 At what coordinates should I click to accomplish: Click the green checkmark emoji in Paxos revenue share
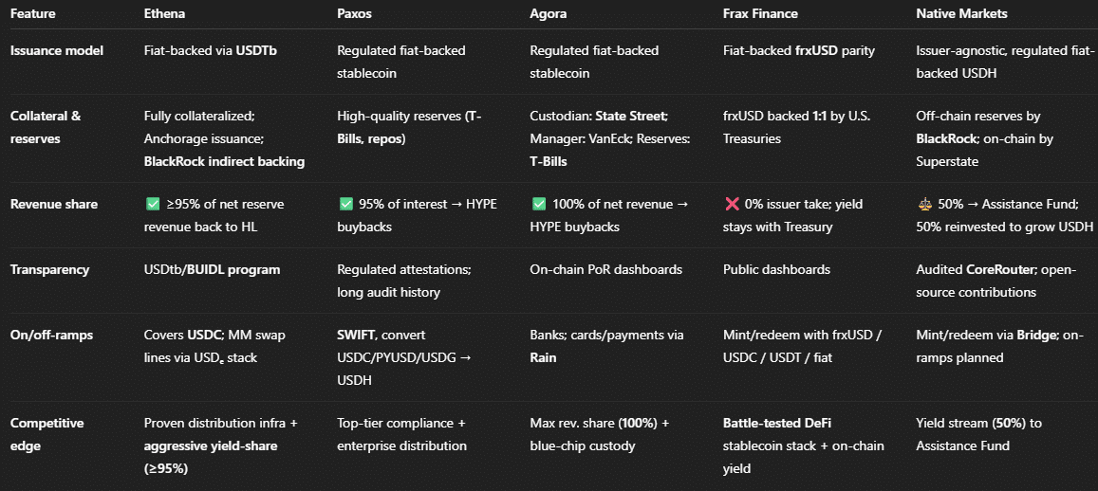[x=344, y=204]
